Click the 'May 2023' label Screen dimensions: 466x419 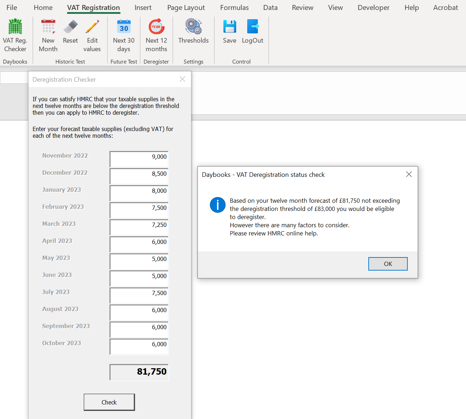point(56,258)
